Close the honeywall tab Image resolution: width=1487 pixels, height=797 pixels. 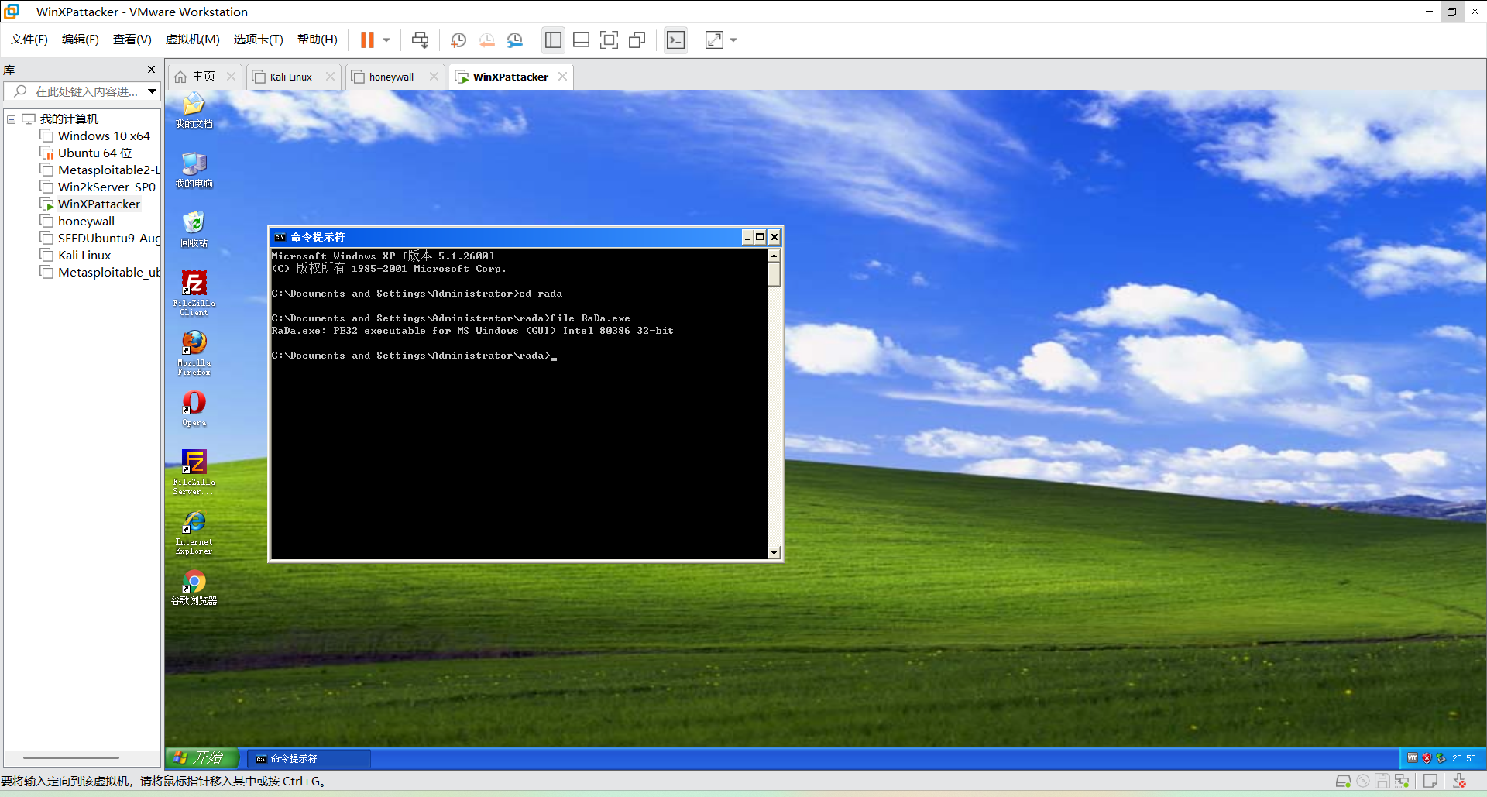click(x=434, y=77)
